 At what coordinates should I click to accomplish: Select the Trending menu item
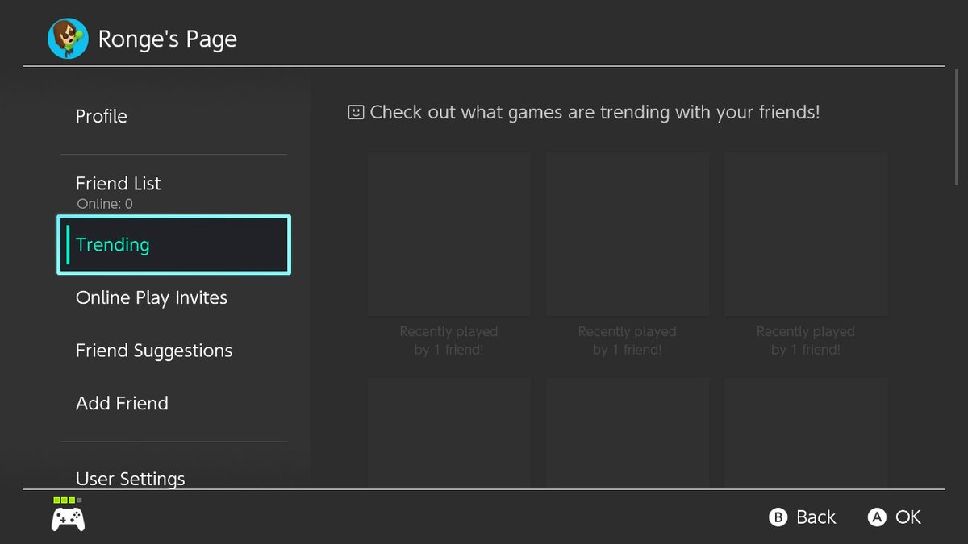point(173,244)
